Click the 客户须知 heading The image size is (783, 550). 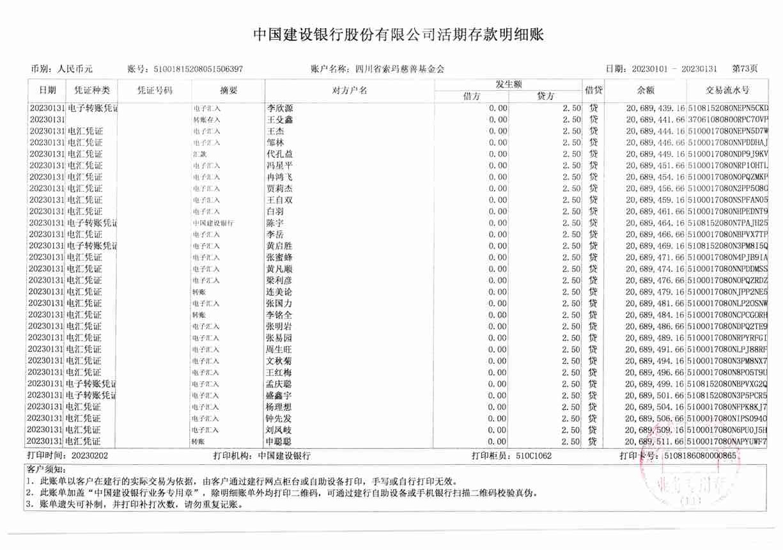coord(47,470)
